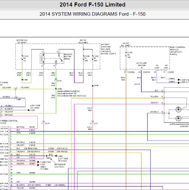Screen dimensions: 189x190
Task: Click the ground symbol at G203
Action: [x=29, y=110]
